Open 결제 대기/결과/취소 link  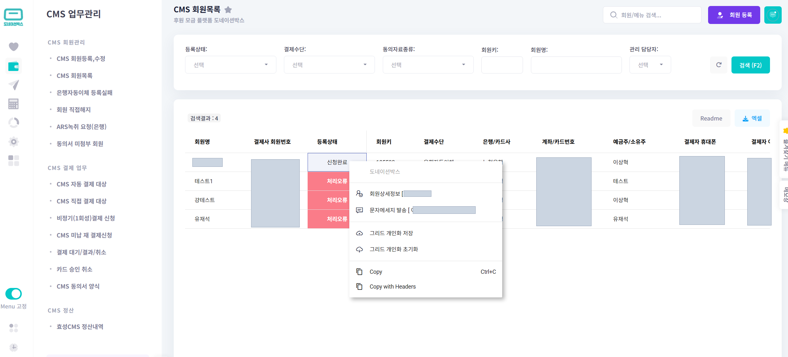81,252
